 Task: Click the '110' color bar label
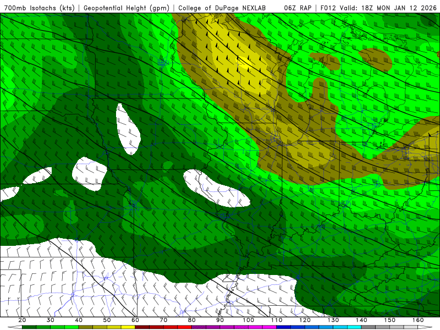pyautogui.click(x=277, y=320)
